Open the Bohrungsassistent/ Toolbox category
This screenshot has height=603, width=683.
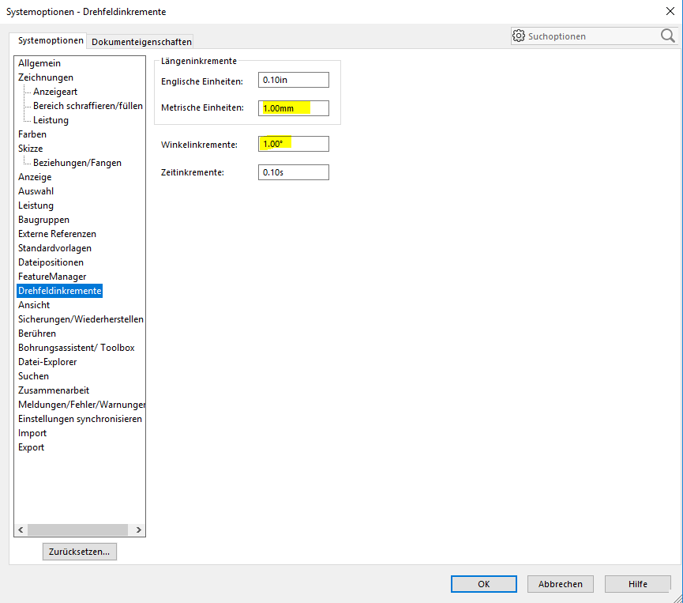(77, 348)
